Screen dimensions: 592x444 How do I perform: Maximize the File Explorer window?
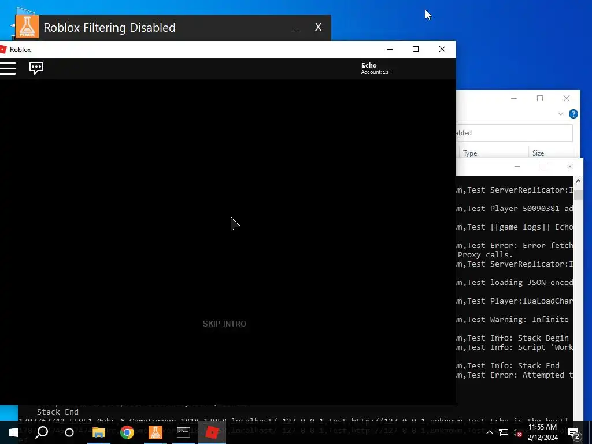coord(540,98)
